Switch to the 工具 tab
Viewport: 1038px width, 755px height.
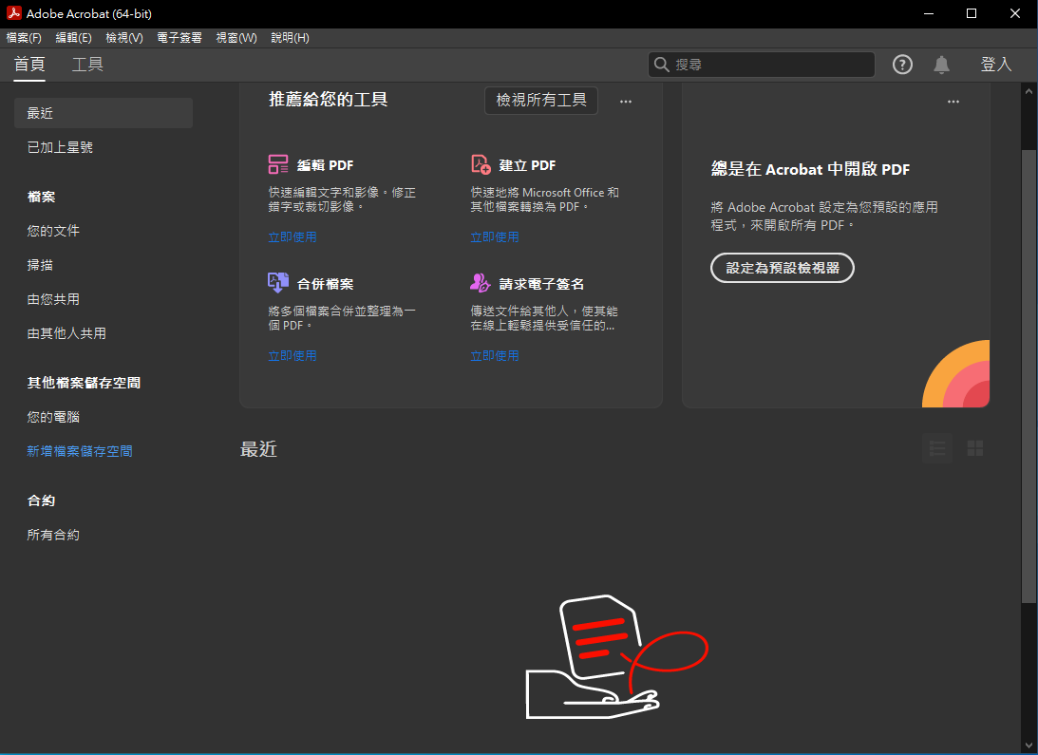87,65
